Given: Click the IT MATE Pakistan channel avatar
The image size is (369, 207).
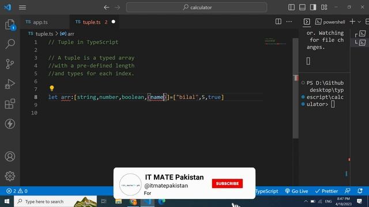Looking at the screenshot, I should [x=130, y=185].
